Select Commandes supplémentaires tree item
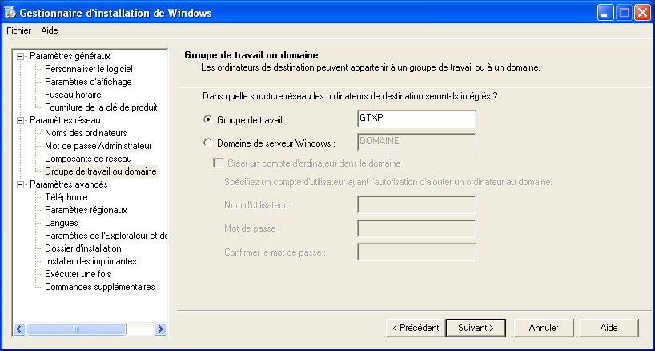 pyautogui.click(x=100, y=287)
